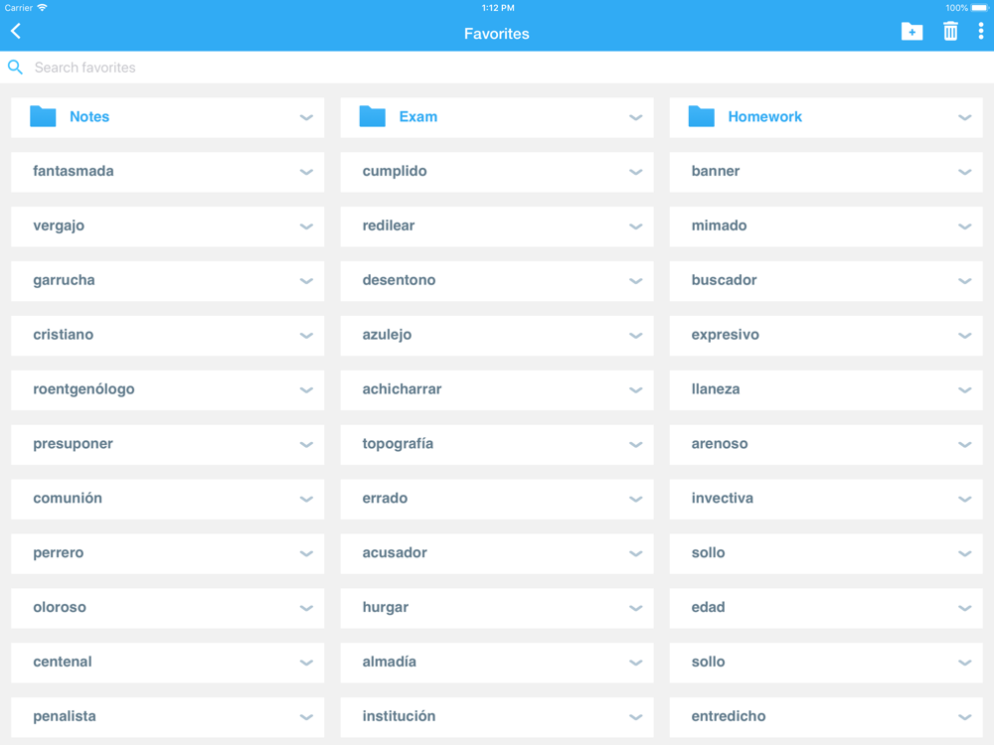Select the word garrucha
The width and height of the screenshot is (994, 745).
[x=64, y=281]
